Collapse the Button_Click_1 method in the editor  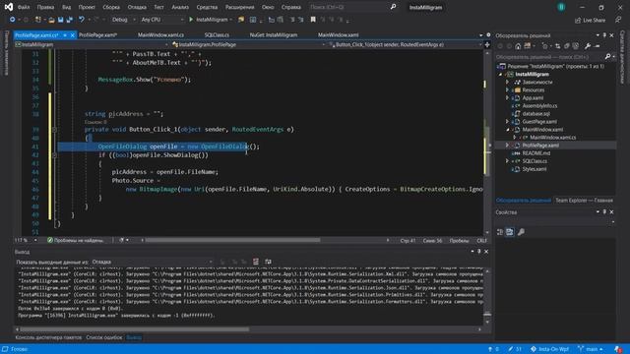coord(55,129)
